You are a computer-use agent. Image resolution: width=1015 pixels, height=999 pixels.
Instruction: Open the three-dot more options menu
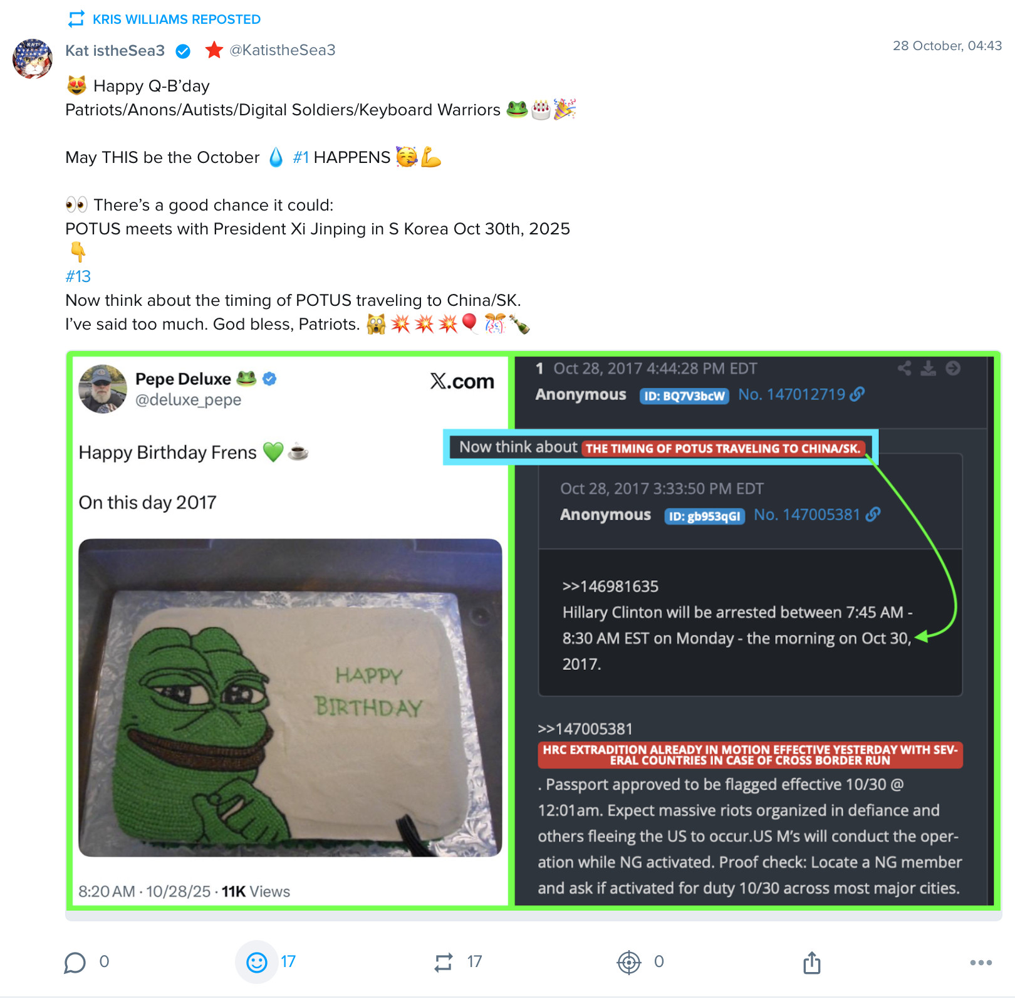[x=981, y=963]
